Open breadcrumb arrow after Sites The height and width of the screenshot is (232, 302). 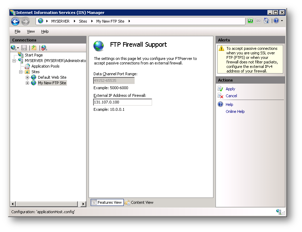92,21
